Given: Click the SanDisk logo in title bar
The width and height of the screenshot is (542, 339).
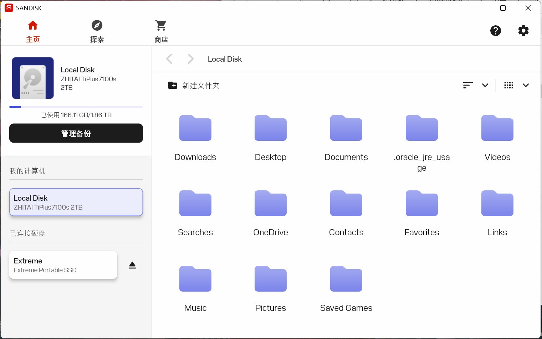Looking at the screenshot, I should click(9, 8).
